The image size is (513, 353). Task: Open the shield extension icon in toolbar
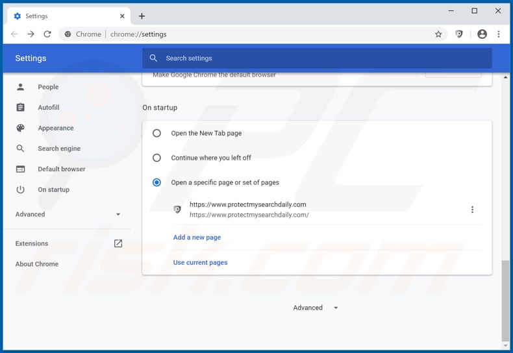[x=459, y=34]
